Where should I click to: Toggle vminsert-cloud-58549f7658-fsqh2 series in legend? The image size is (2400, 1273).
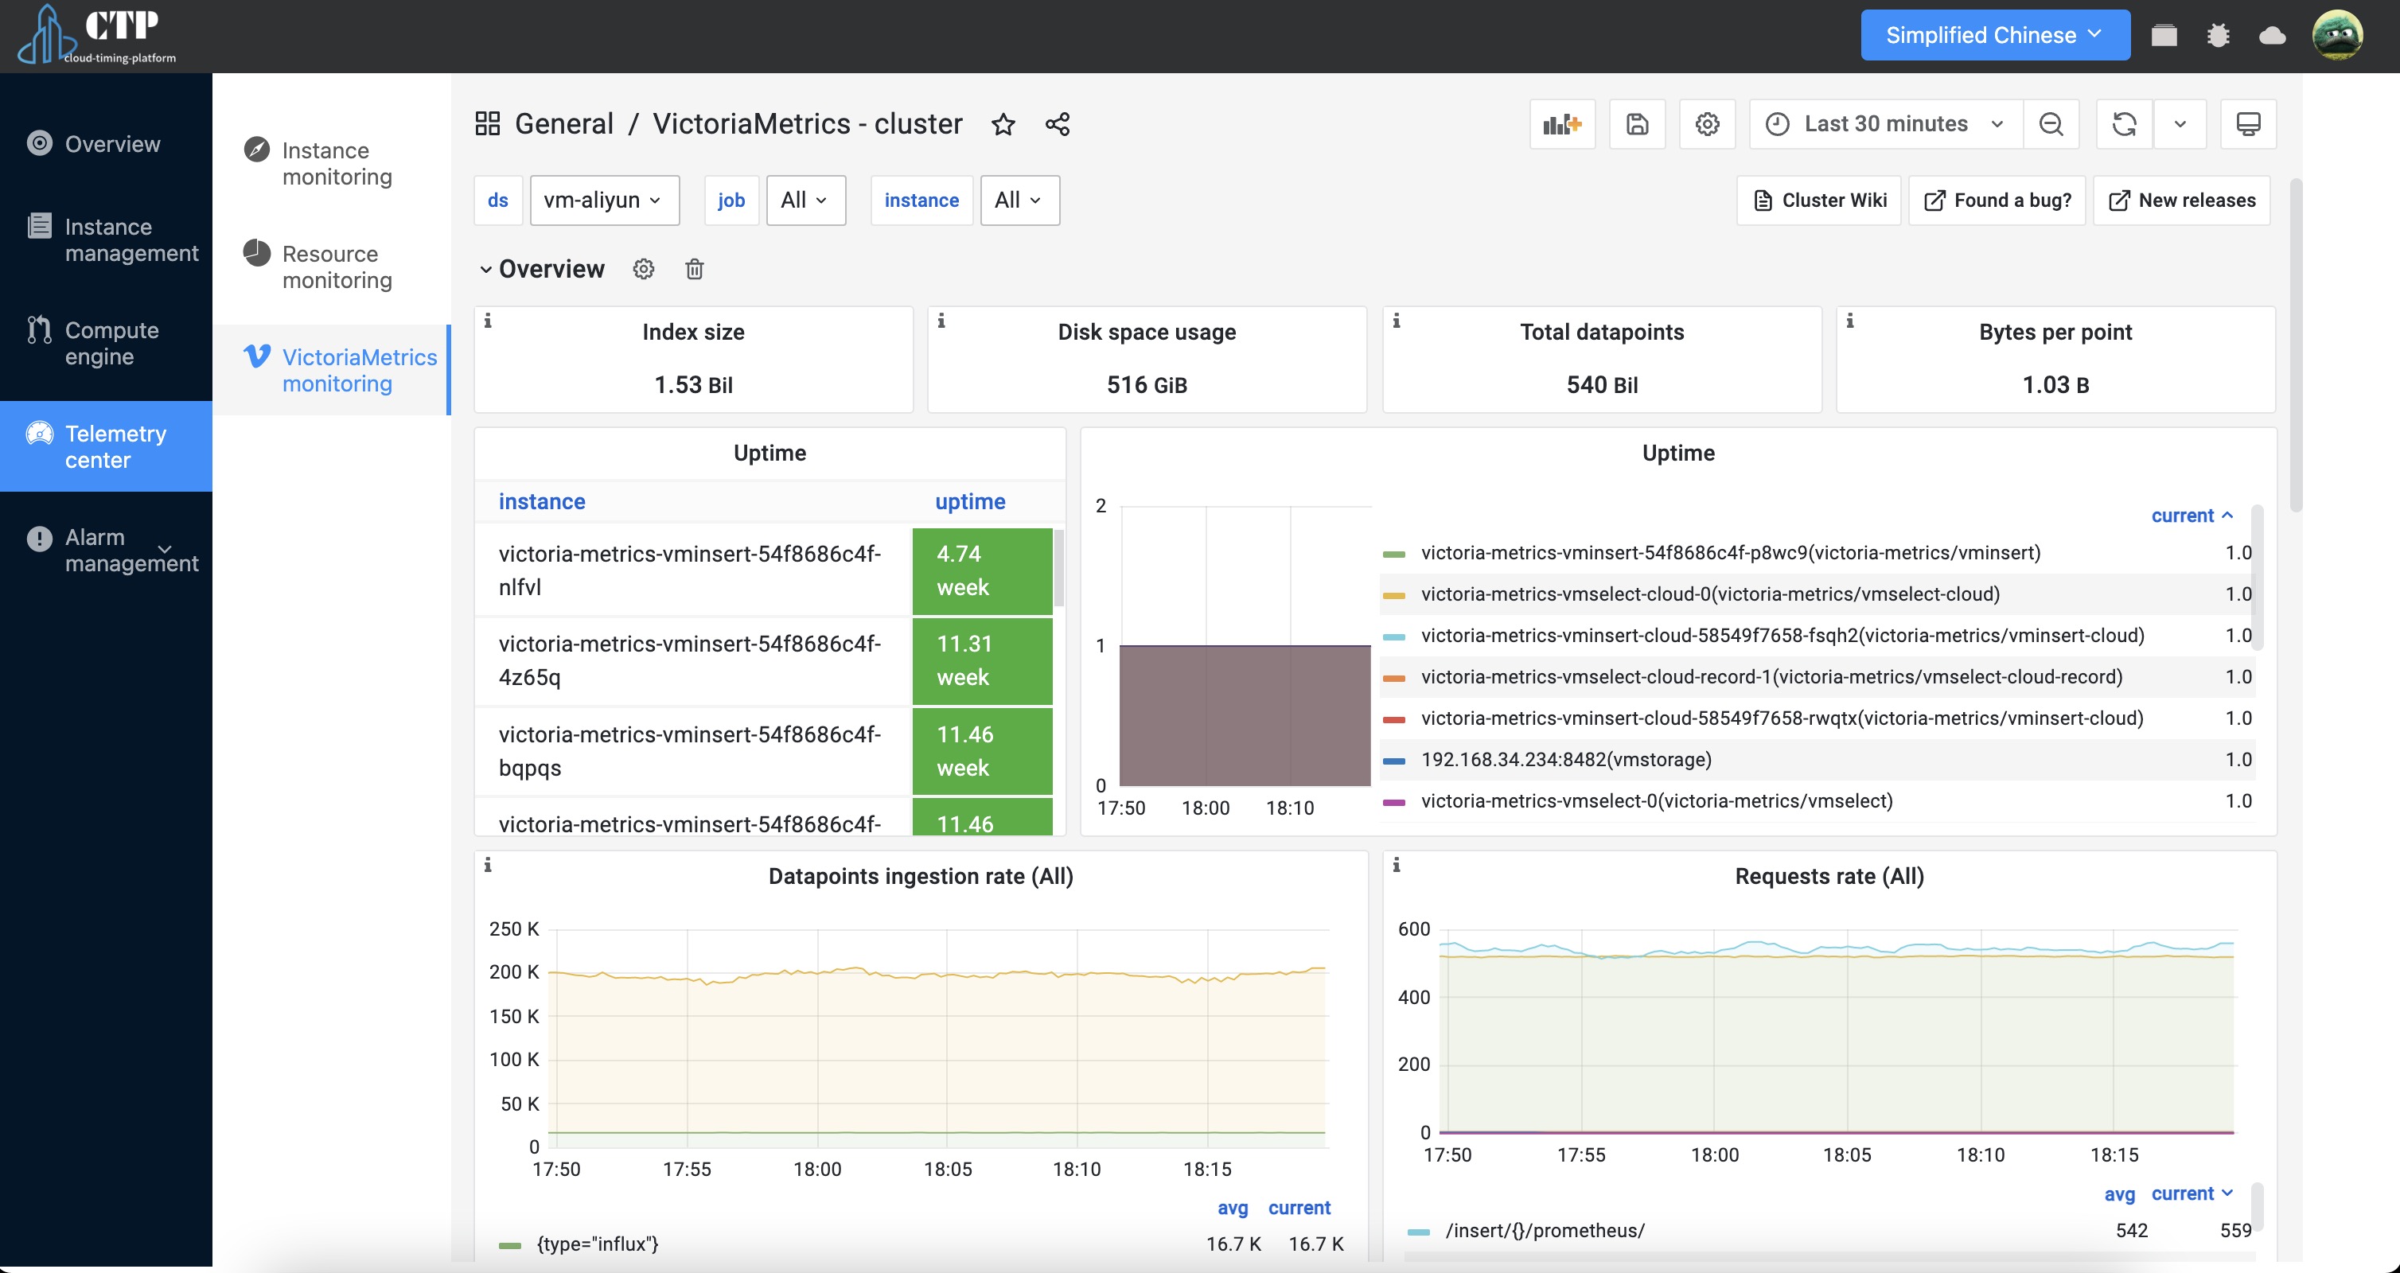[1782, 636]
